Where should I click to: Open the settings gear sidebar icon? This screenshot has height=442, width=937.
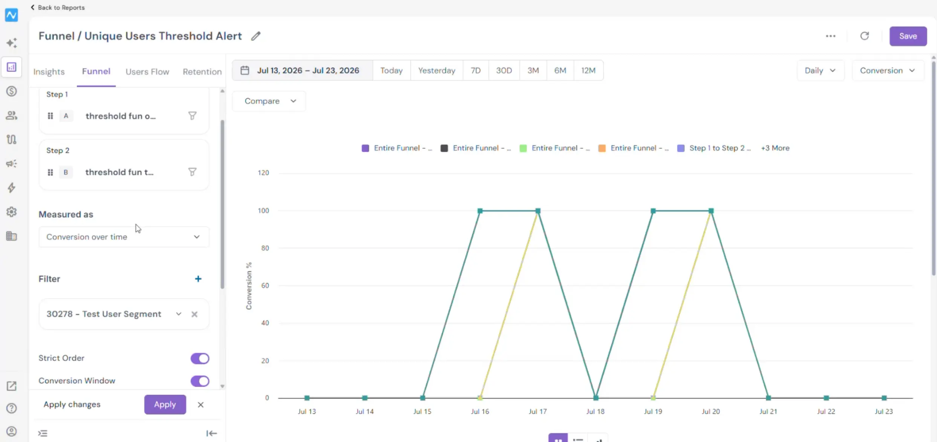[x=11, y=212]
